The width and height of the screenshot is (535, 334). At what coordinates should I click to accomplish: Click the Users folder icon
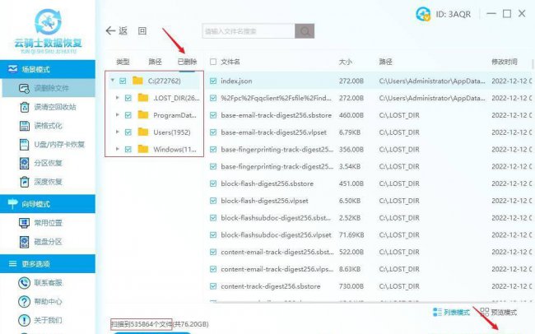coord(143,132)
